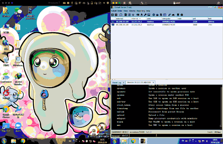The height and width of the screenshot is (144, 223).
Task: Click the timestomp command in console output
Action: (x=122, y=108)
